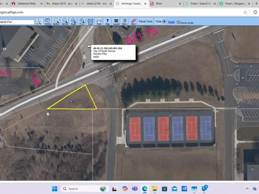Click the Search For input field
This screenshot has height=194, width=259.
[x=16, y=22]
